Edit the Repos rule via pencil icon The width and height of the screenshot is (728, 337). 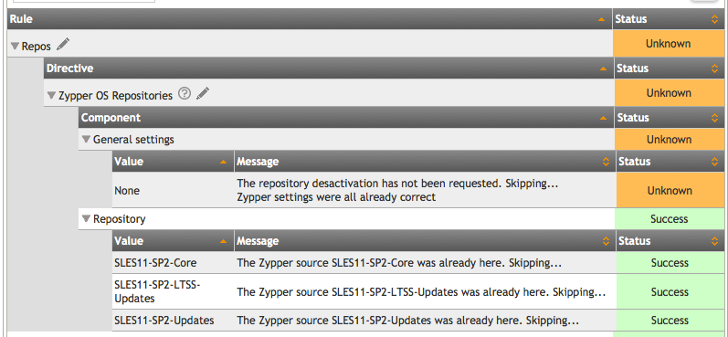point(63,45)
